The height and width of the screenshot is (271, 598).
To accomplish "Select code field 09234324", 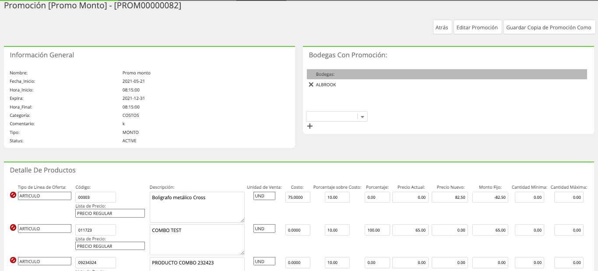I will 95,263.
